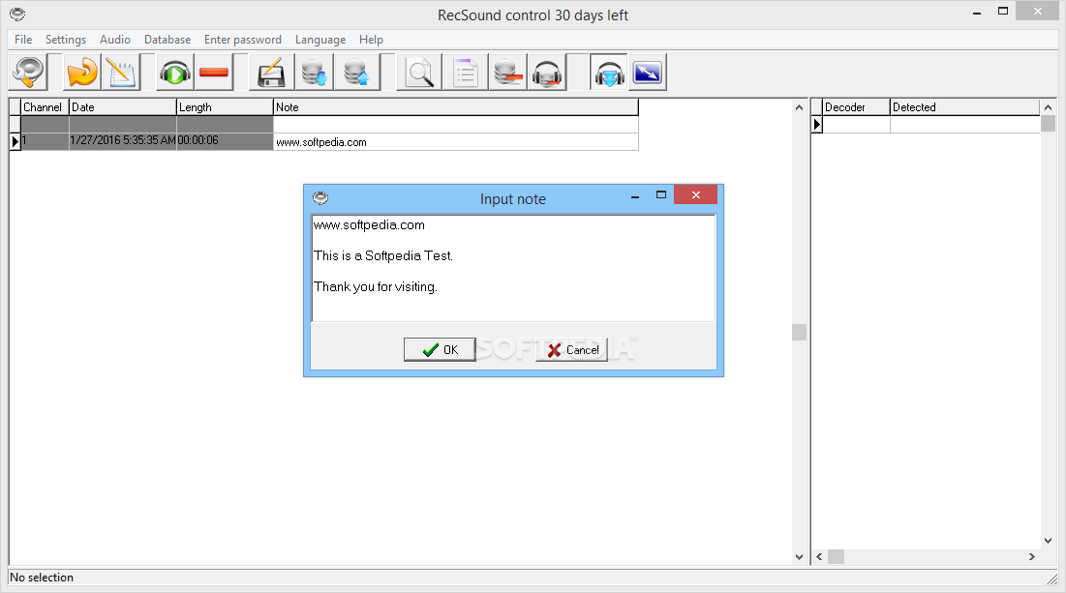
Task: Click Input note dialog title icon
Action: [x=320, y=197]
